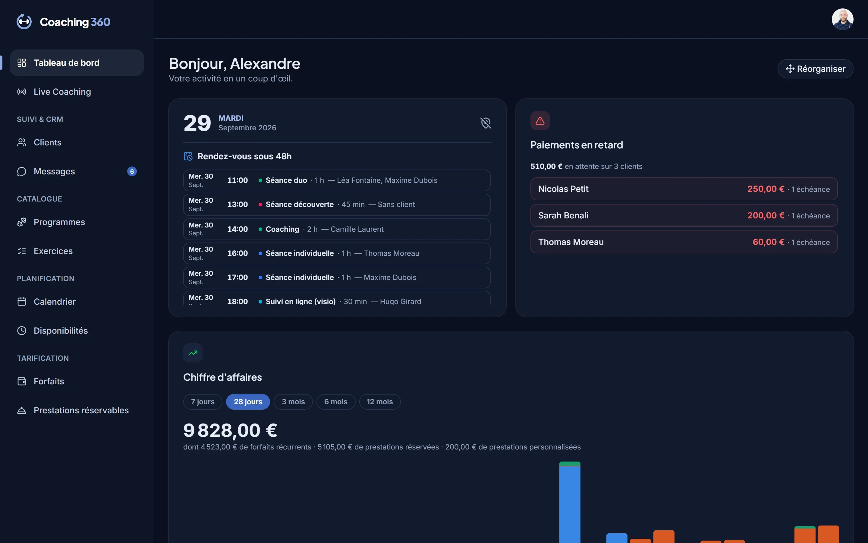This screenshot has width=868, height=543.
Task: Open Programmes from the catalogue
Action: 77,222
